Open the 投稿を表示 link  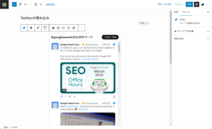coord(50,4)
